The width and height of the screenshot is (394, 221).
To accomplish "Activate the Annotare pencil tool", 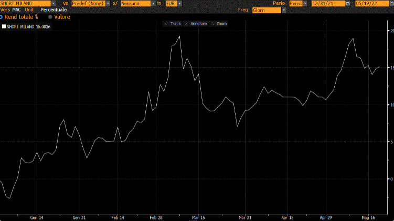I will (195, 24).
